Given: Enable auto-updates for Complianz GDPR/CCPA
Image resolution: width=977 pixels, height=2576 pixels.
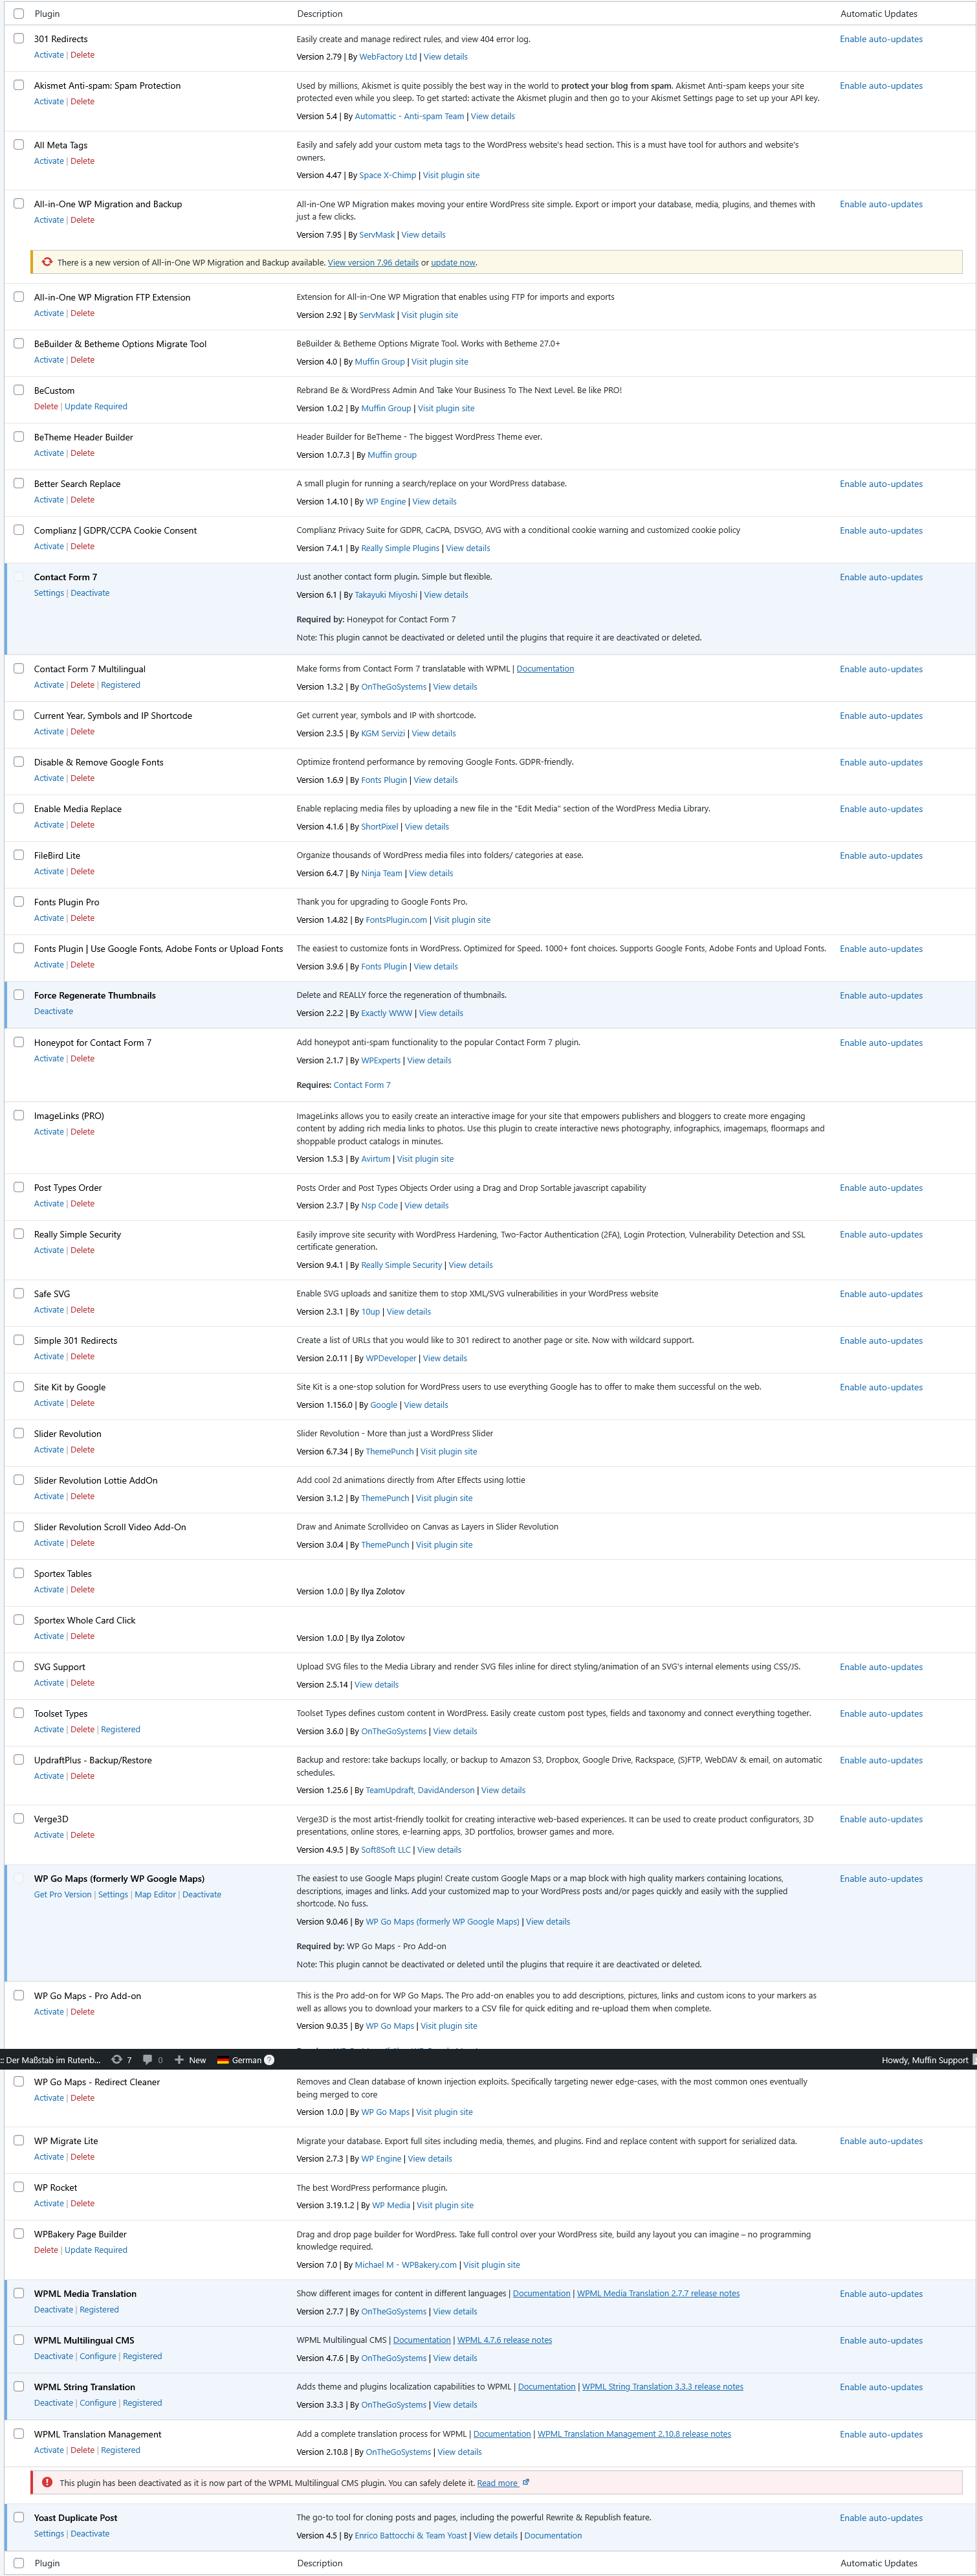Looking at the screenshot, I should click(880, 530).
